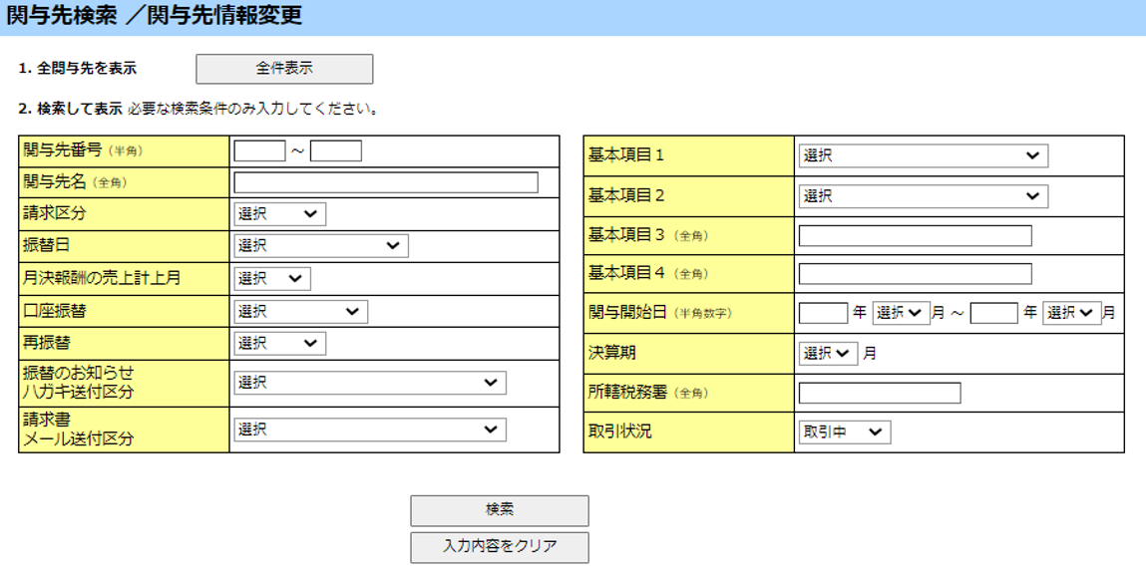The width and height of the screenshot is (1146, 574).
Task: Focus the 関与先名 text field
Action: [385, 182]
